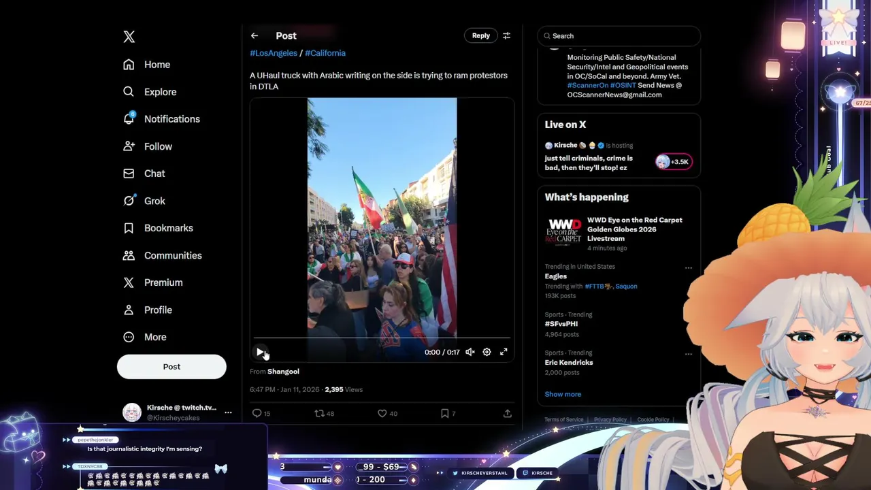Open Cookie Policy link

pos(653,420)
